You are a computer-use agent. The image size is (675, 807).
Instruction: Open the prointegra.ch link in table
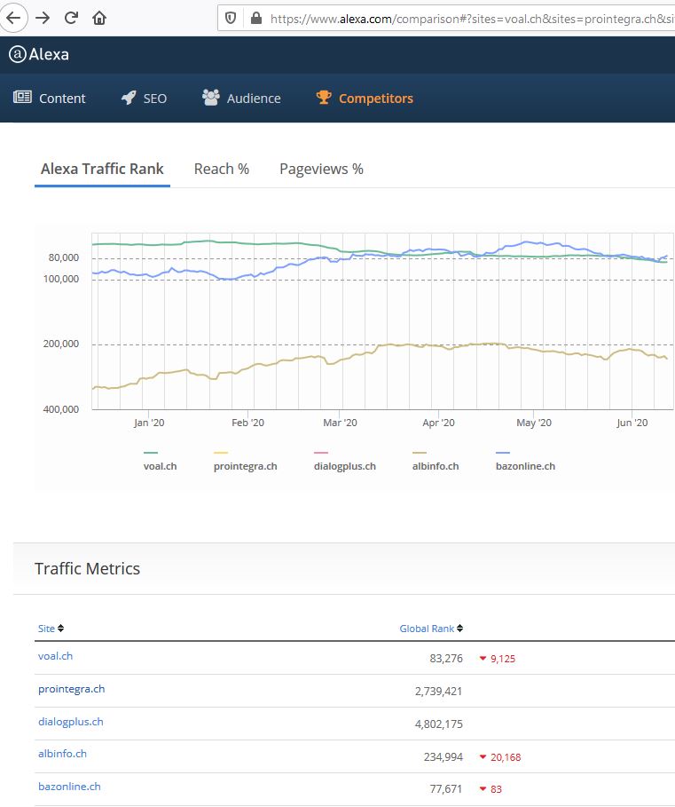coord(71,689)
